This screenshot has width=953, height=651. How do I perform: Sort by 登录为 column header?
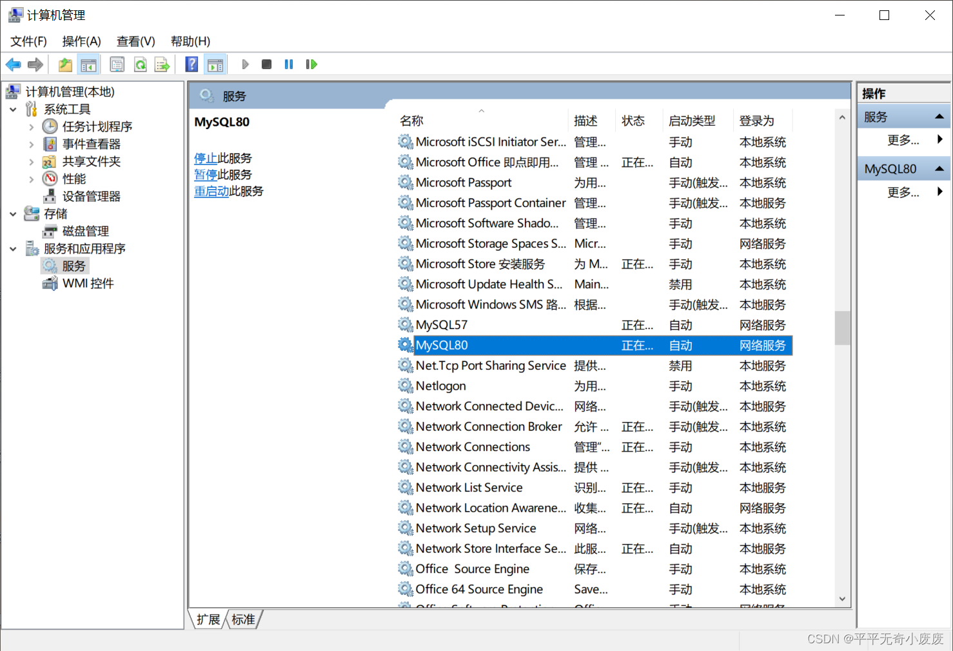pyautogui.click(x=763, y=121)
